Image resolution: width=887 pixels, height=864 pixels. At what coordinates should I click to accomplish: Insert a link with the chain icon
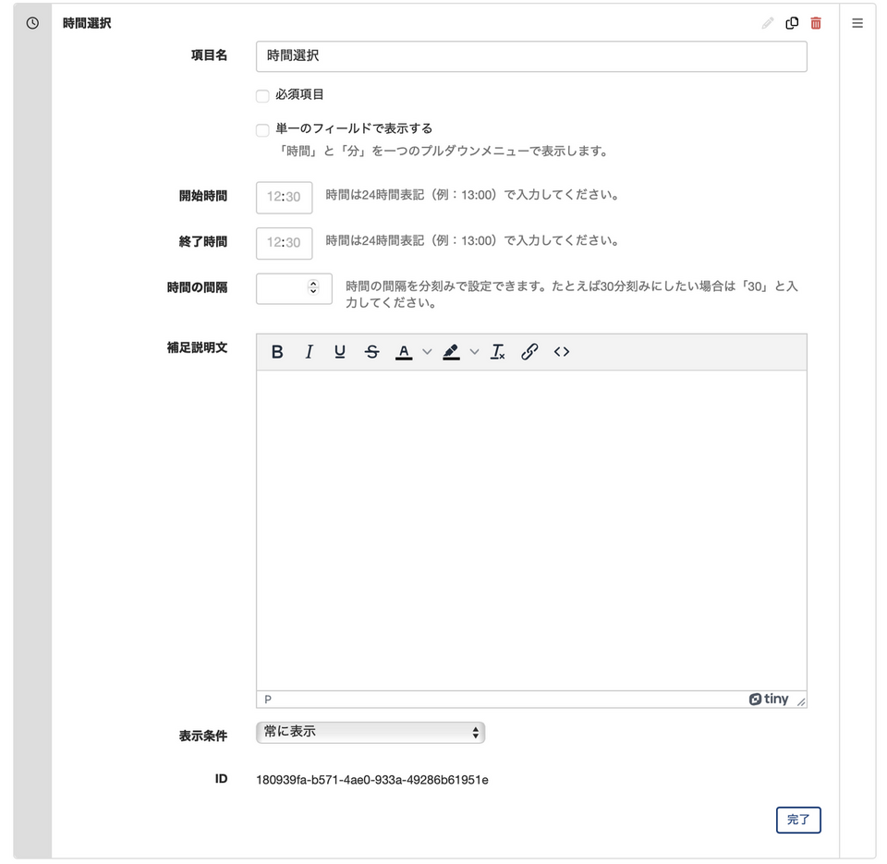coord(529,352)
